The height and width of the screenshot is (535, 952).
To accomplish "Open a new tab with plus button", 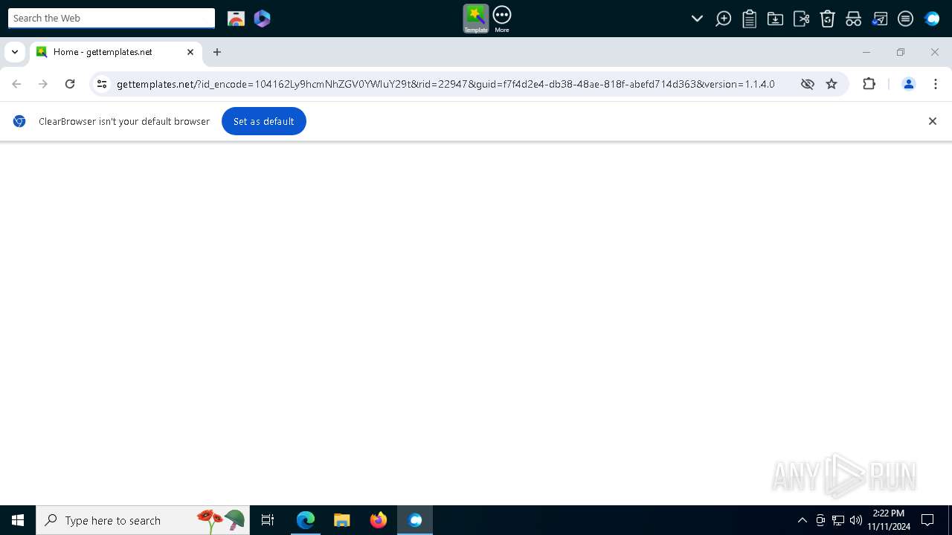I will [217, 52].
